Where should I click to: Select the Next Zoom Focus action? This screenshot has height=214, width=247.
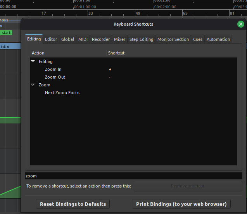(x=133, y=93)
